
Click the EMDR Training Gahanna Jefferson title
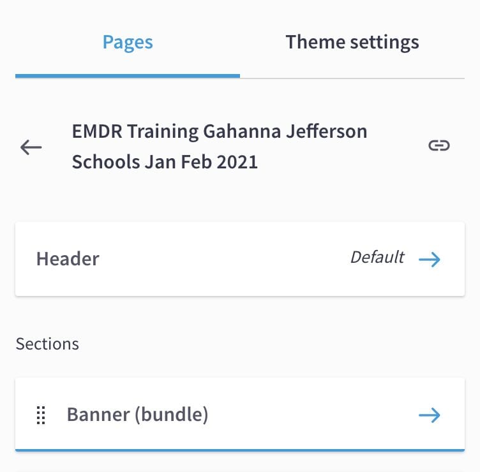(220, 131)
